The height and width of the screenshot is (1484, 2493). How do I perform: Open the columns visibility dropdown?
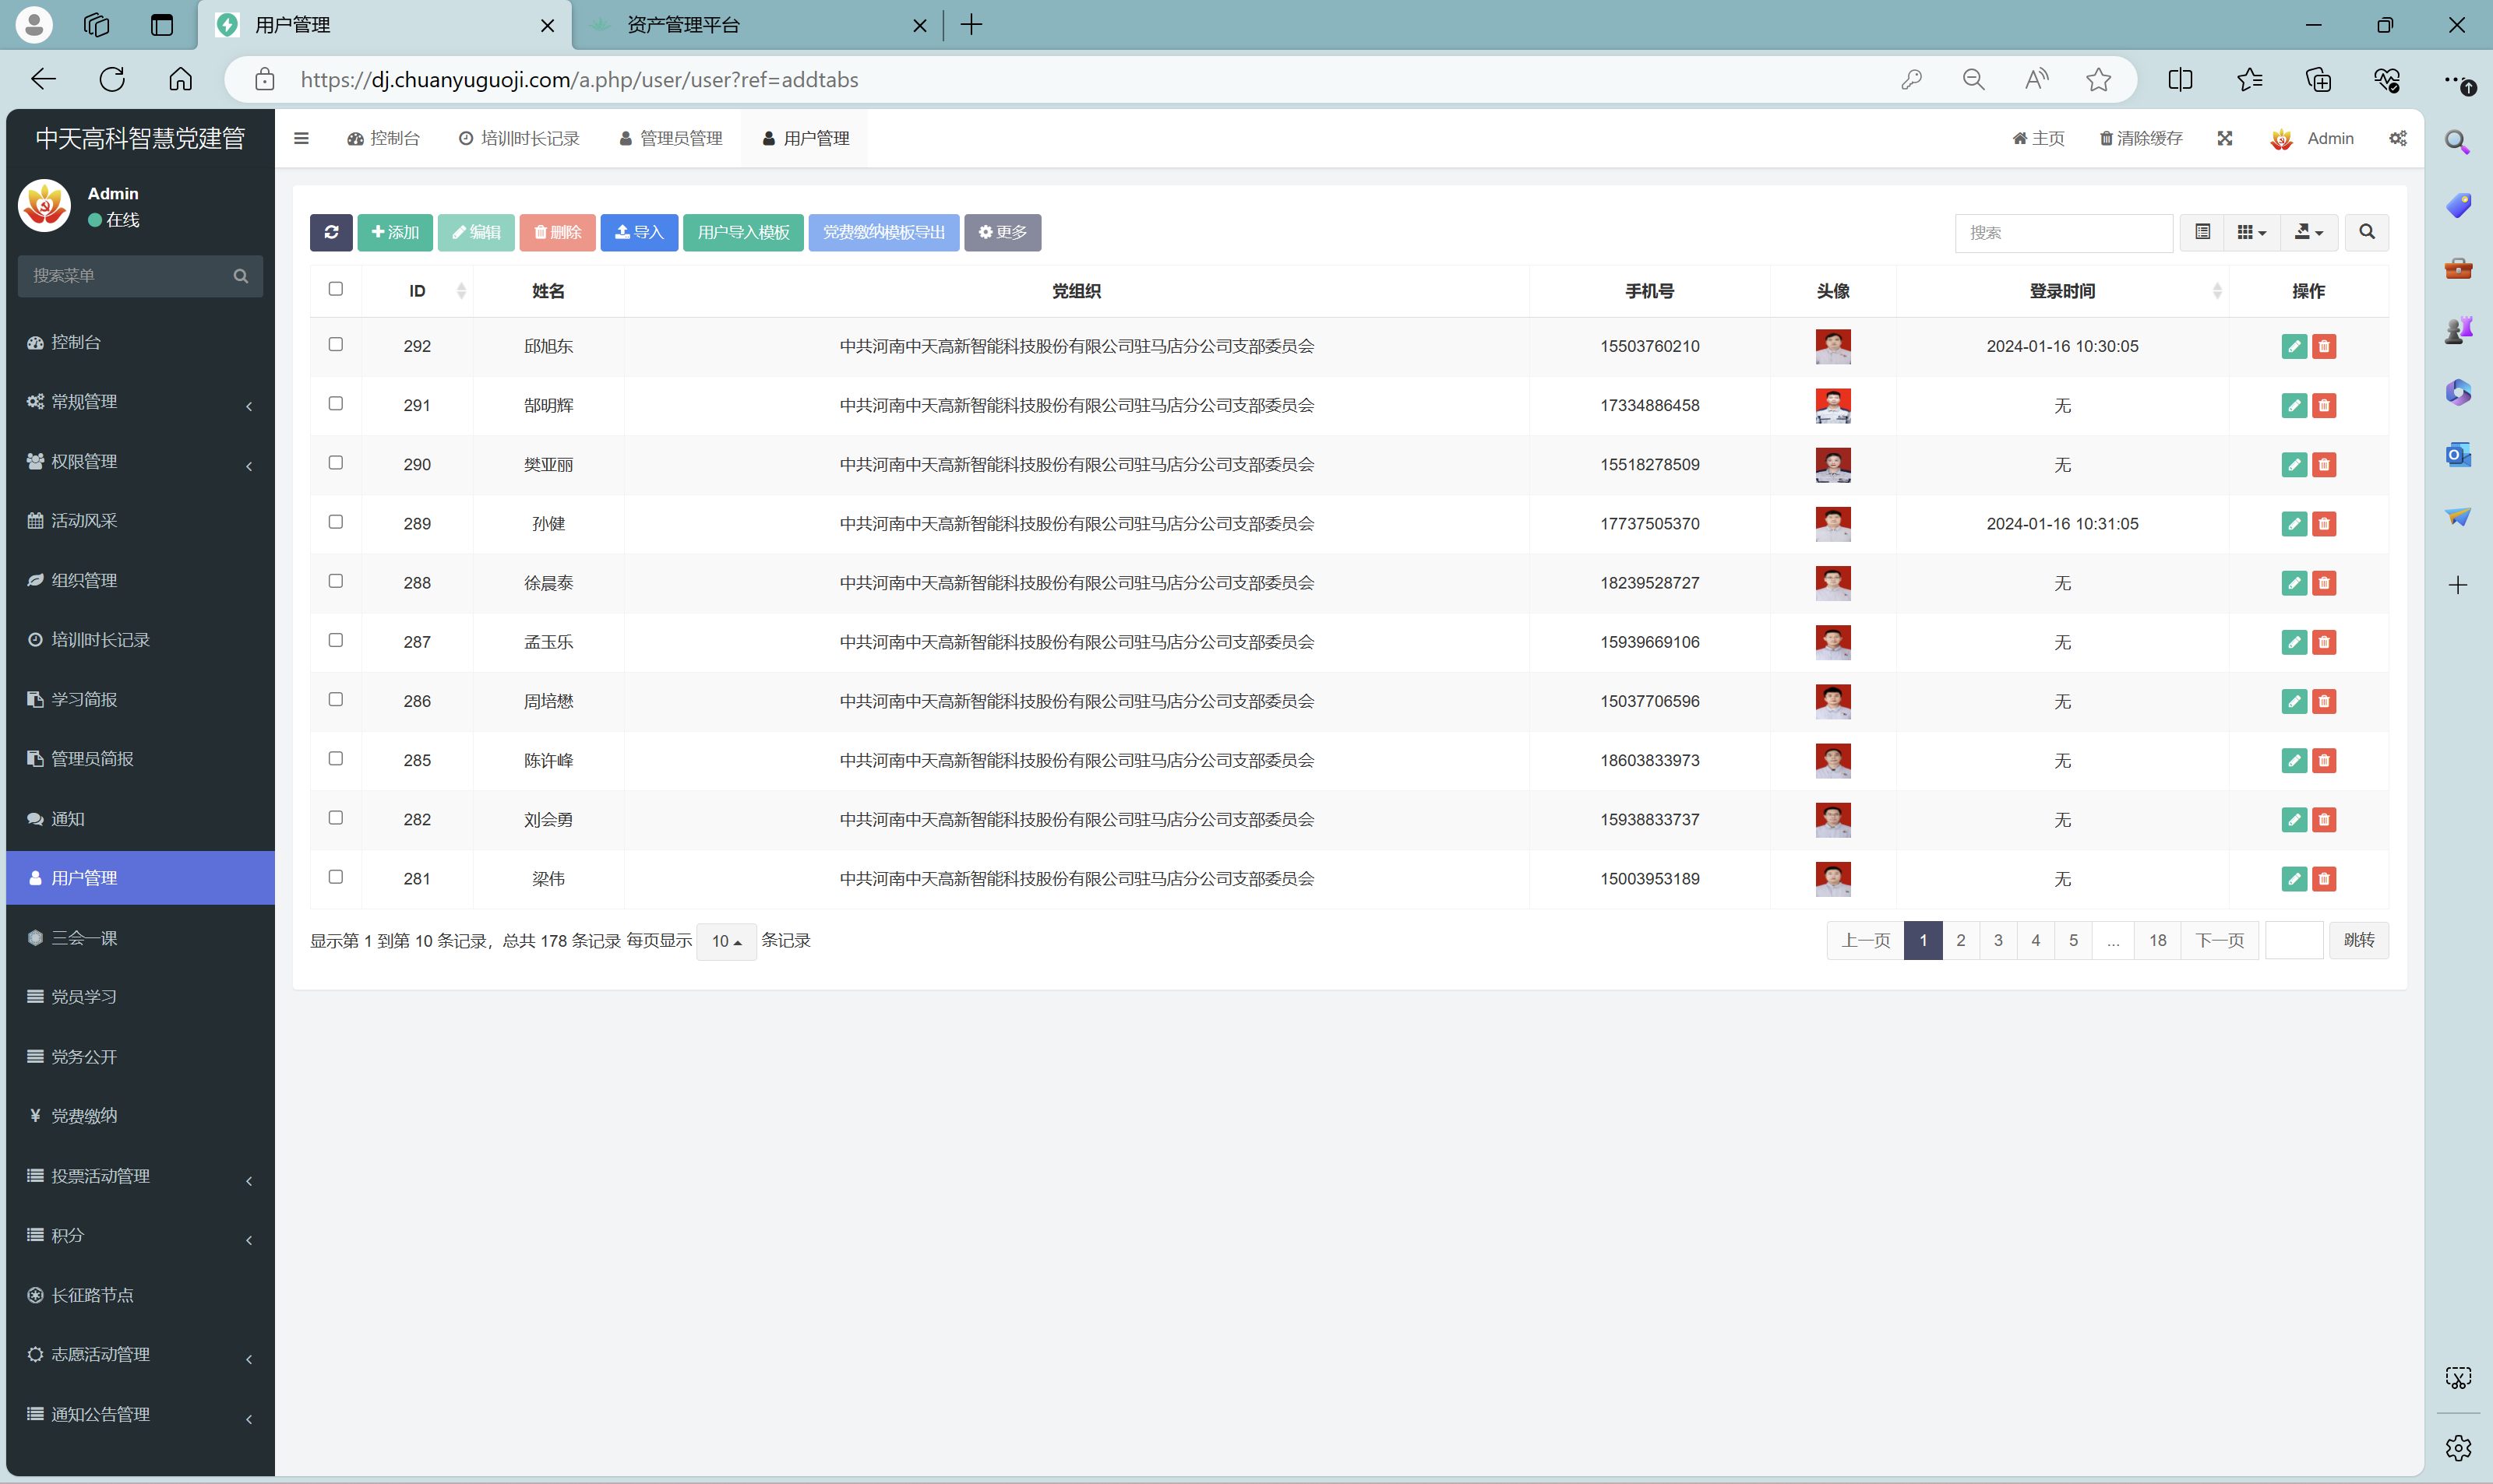point(2251,232)
